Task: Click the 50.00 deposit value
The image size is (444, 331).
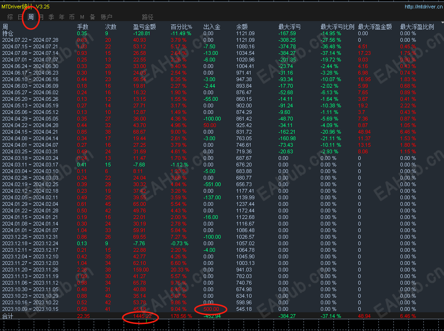Action: [210, 125]
